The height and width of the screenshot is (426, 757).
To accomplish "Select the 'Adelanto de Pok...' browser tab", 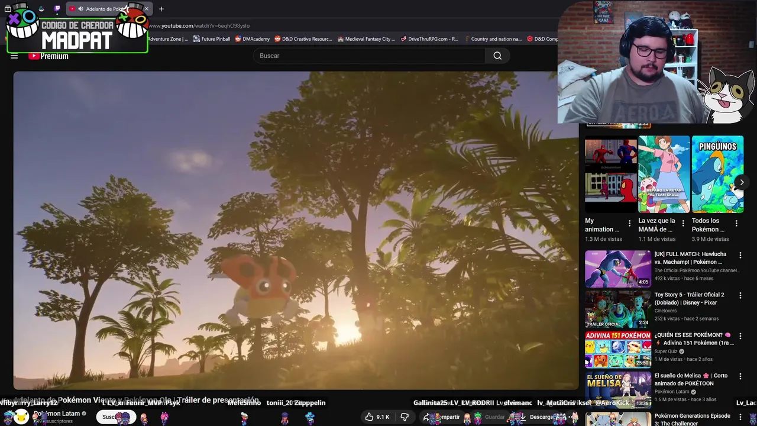I will point(108,9).
